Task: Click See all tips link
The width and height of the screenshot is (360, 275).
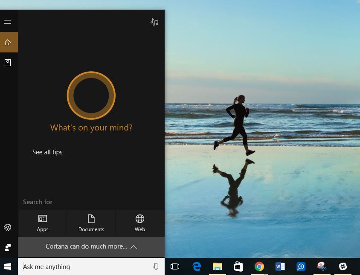Action: [47, 152]
